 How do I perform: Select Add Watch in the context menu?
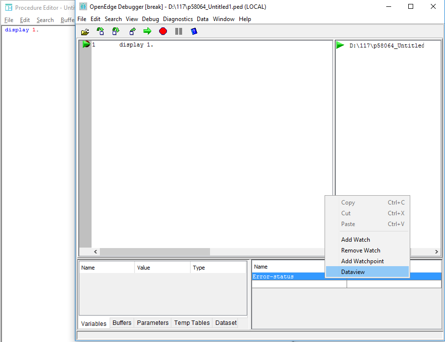[355, 239]
